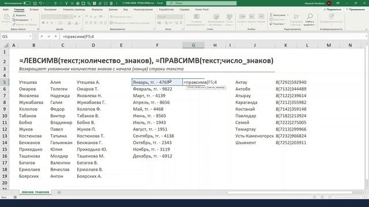Viewport: 369px width, 207px height.
Task: Open Find and Select magnifier menu
Action: (x=310, y=20)
